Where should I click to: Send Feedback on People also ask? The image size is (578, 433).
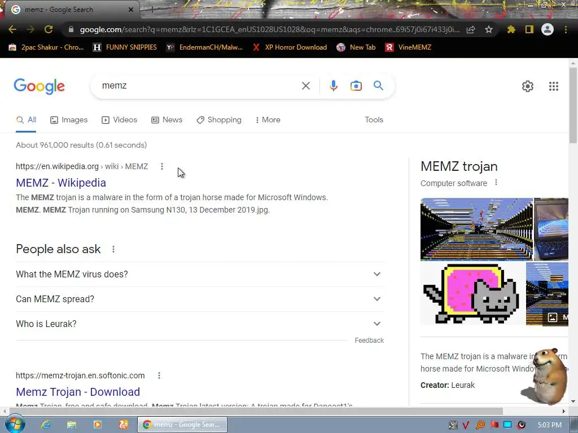point(369,341)
